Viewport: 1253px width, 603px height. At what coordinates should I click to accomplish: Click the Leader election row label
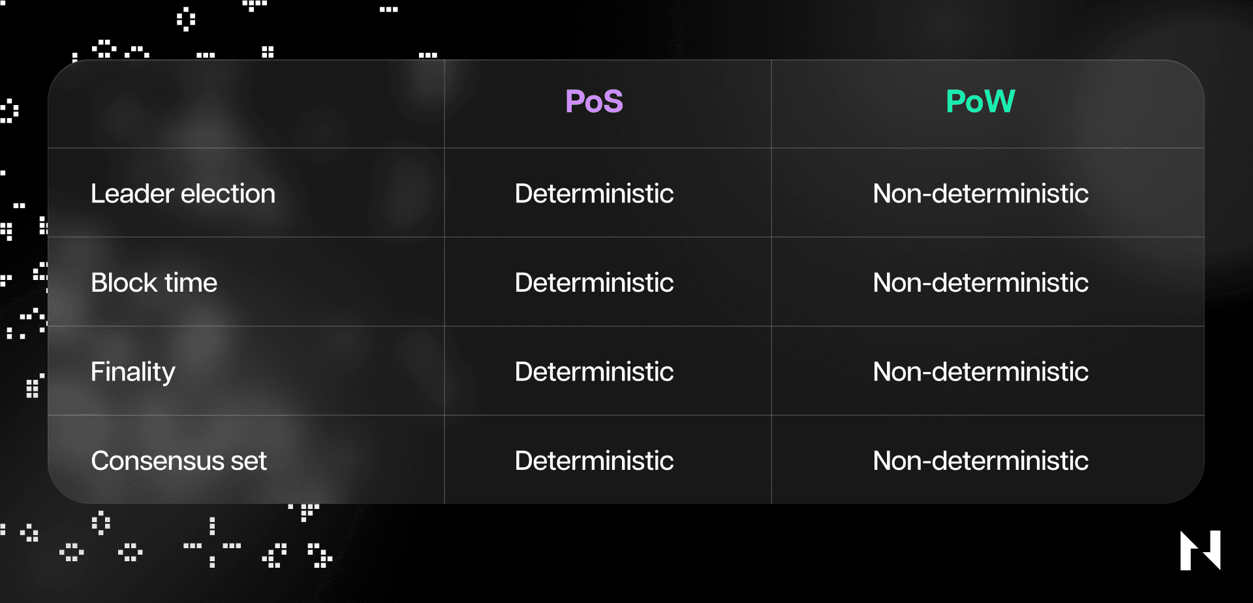(x=183, y=194)
